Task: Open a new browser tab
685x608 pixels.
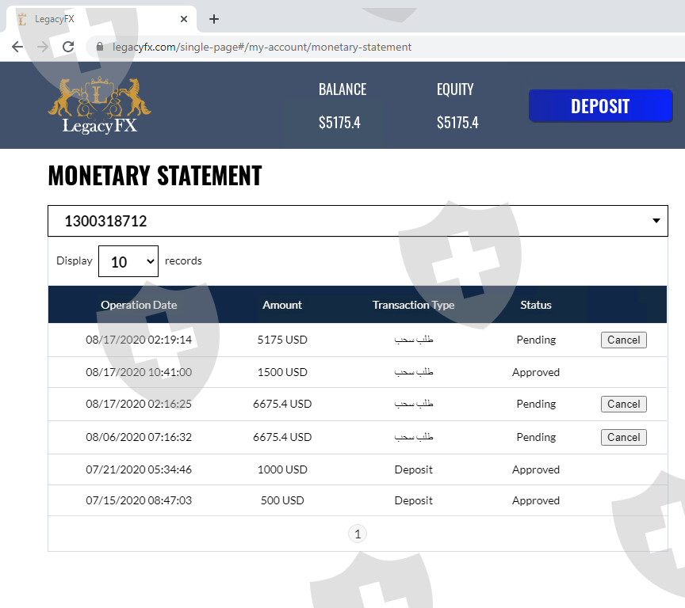Action: click(214, 19)
